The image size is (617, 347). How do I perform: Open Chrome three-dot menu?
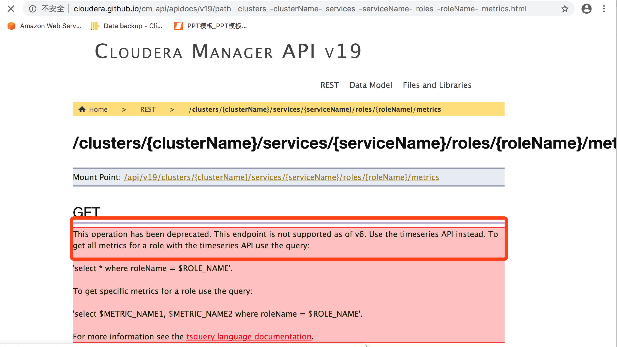pyautogui.click(x=604, y=9)
